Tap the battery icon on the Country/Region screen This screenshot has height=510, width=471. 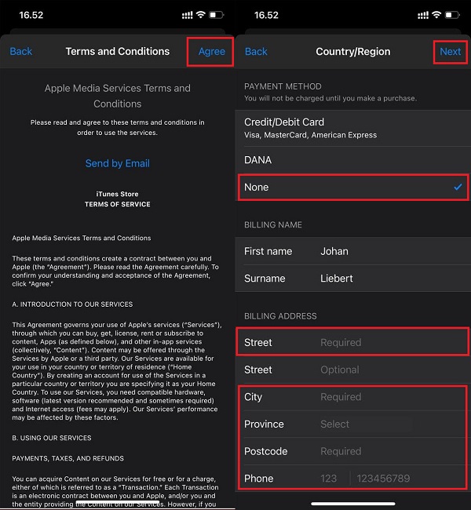[x=453, y=15]
